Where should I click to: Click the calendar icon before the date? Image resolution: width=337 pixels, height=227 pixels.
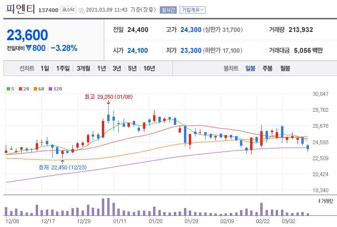82,10
